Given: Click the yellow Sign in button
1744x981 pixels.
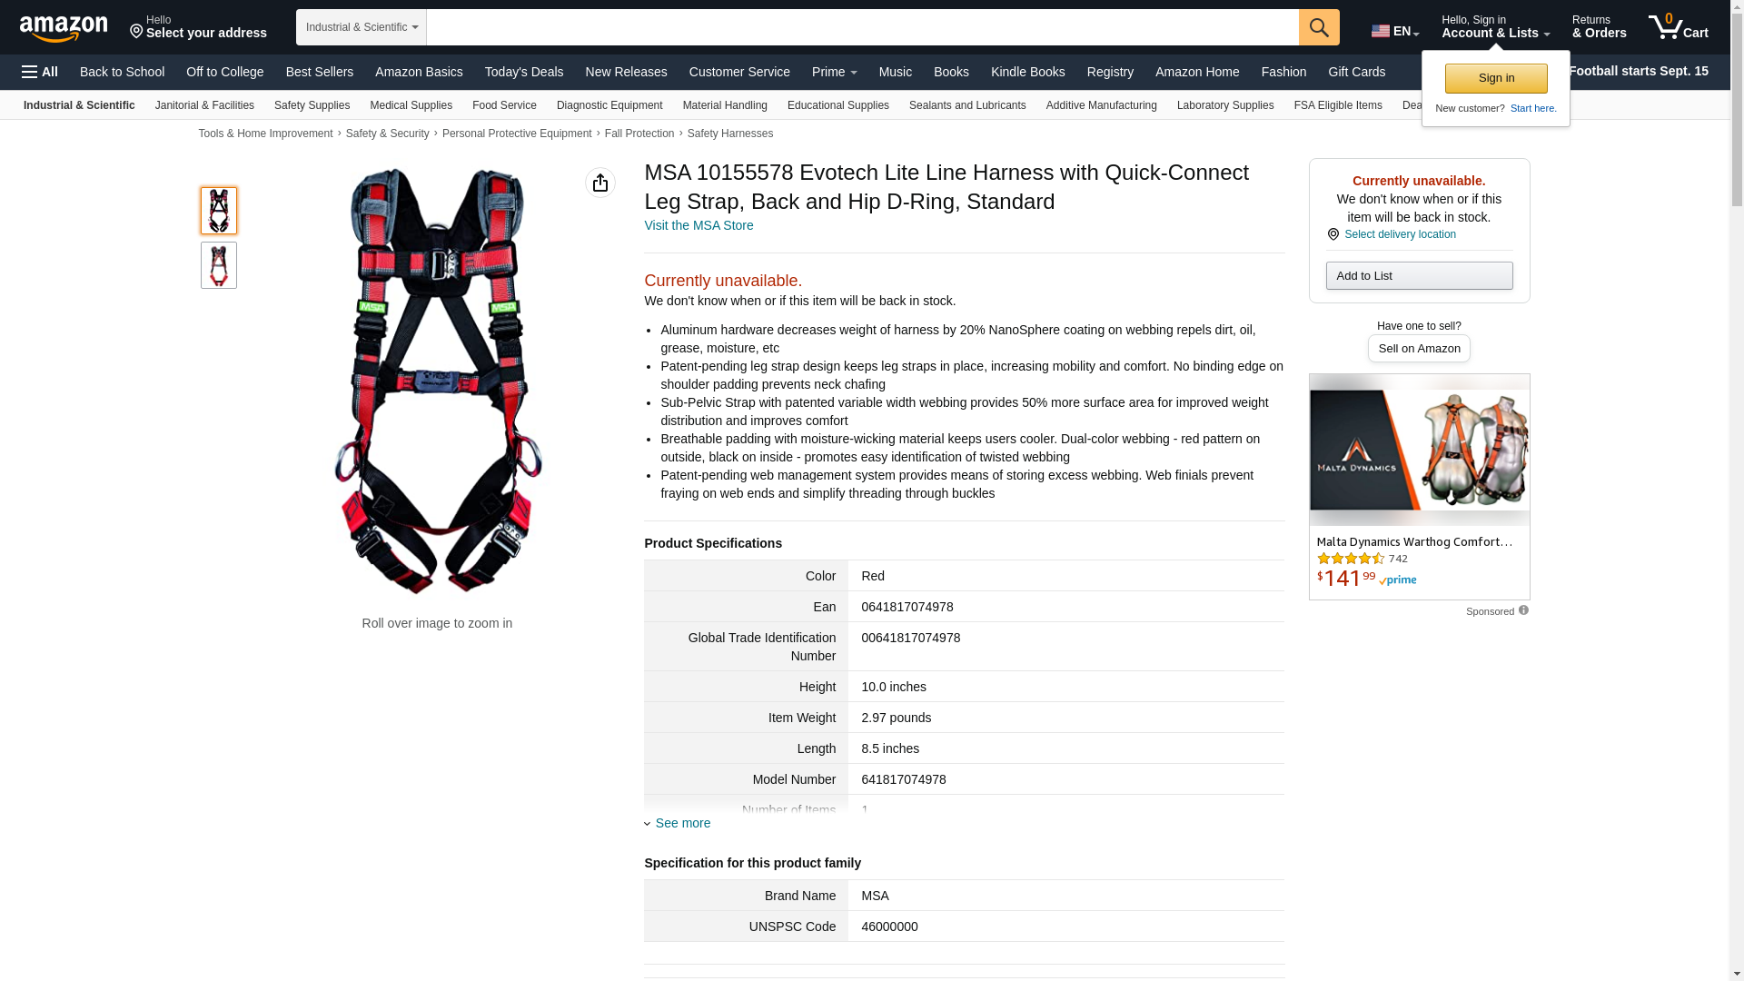Looking at the screenshot, I should click(1496, 78).
